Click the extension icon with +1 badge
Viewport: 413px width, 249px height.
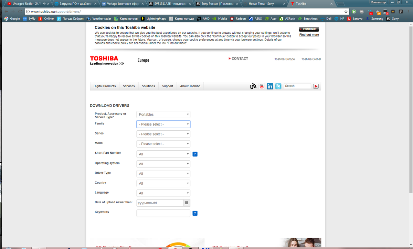click(x=371, y=12)
